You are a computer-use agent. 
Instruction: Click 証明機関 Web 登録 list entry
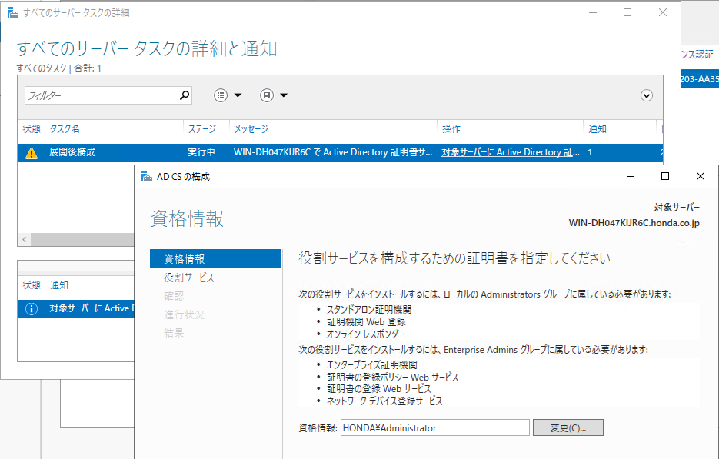366,322
